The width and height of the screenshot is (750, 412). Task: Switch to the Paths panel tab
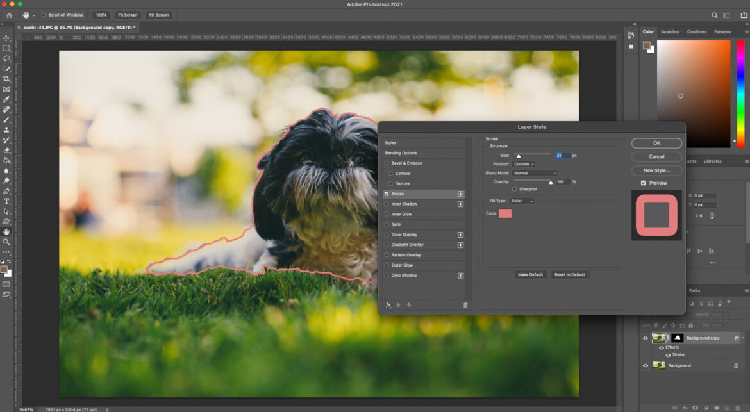[x=694, y=290]
